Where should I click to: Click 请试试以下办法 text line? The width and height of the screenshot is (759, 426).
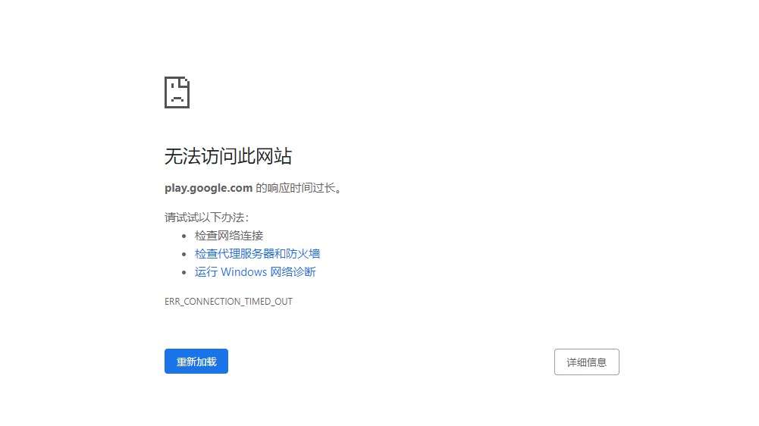207,218
